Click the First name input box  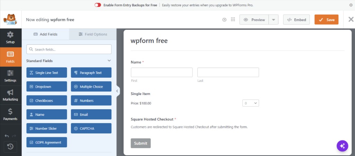click(x=162, y=72)
